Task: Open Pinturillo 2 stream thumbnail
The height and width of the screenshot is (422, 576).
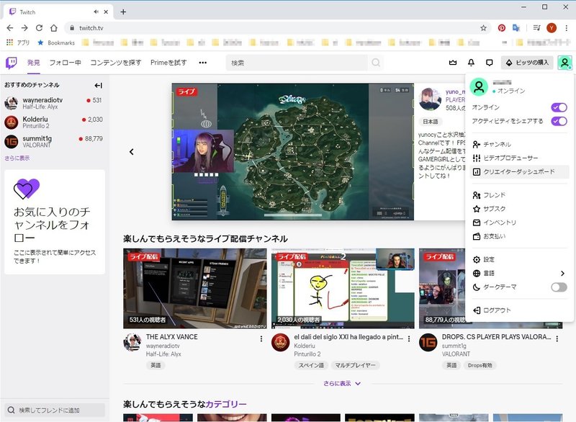Action: [343, 288]
